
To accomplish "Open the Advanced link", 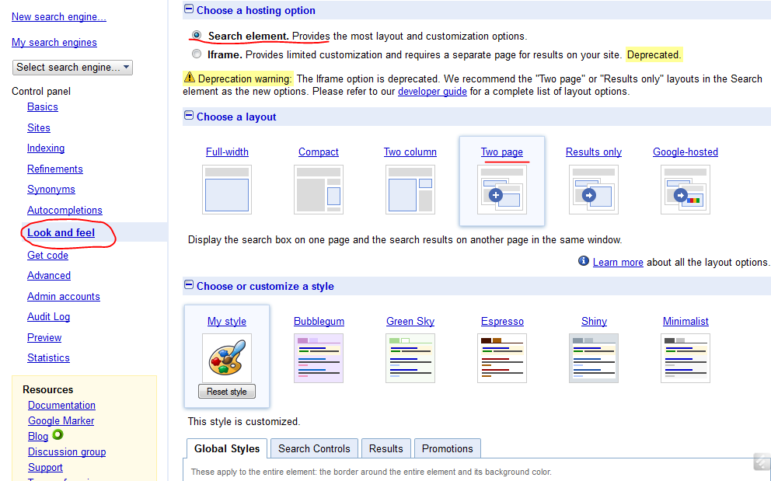I will pyautogui.click(x=49, y=275).
